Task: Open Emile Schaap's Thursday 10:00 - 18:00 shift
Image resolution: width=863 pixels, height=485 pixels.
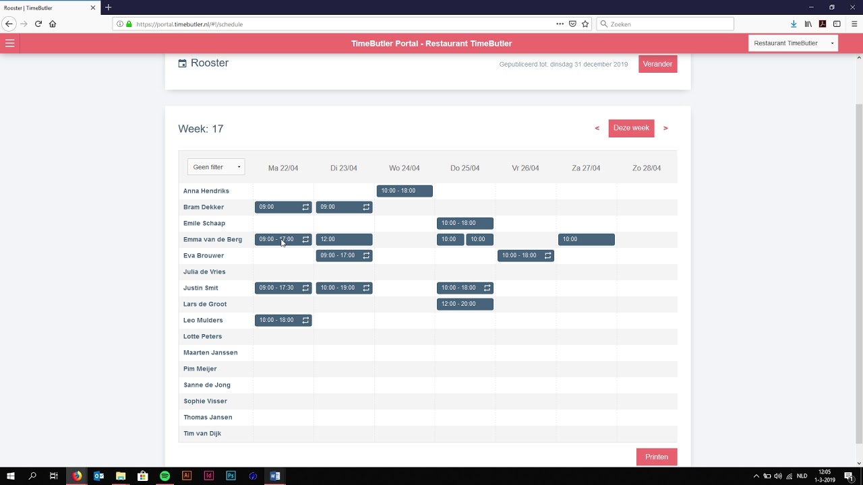Action: click(x=465, y=223)
